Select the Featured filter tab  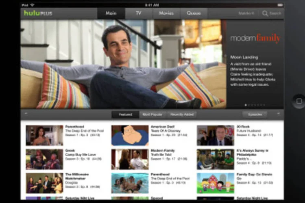click(x=126, y=114)
